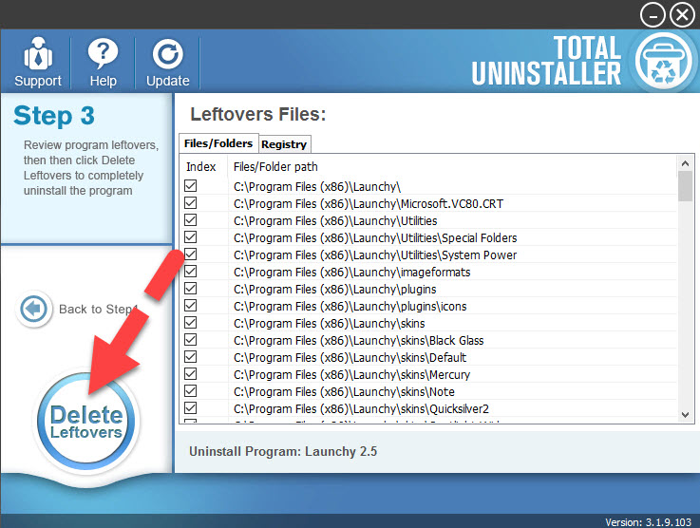Select the skins\Mercury path
This screenshot has height=528, width=700.
pos(351,374)
